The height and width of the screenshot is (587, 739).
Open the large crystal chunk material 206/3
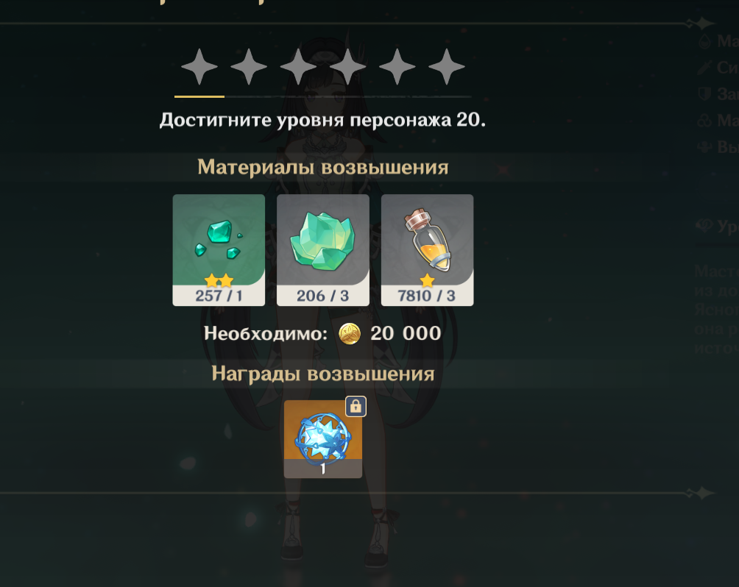[x=323, y=250]
